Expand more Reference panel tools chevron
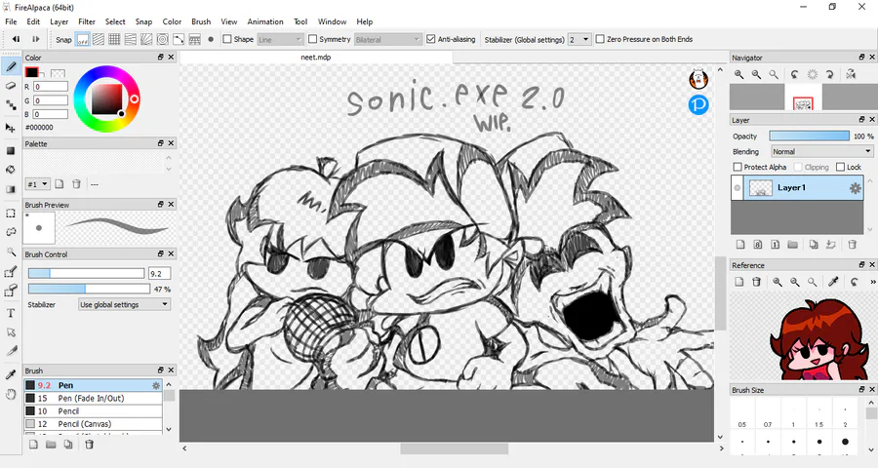 [x=874, y=282]
